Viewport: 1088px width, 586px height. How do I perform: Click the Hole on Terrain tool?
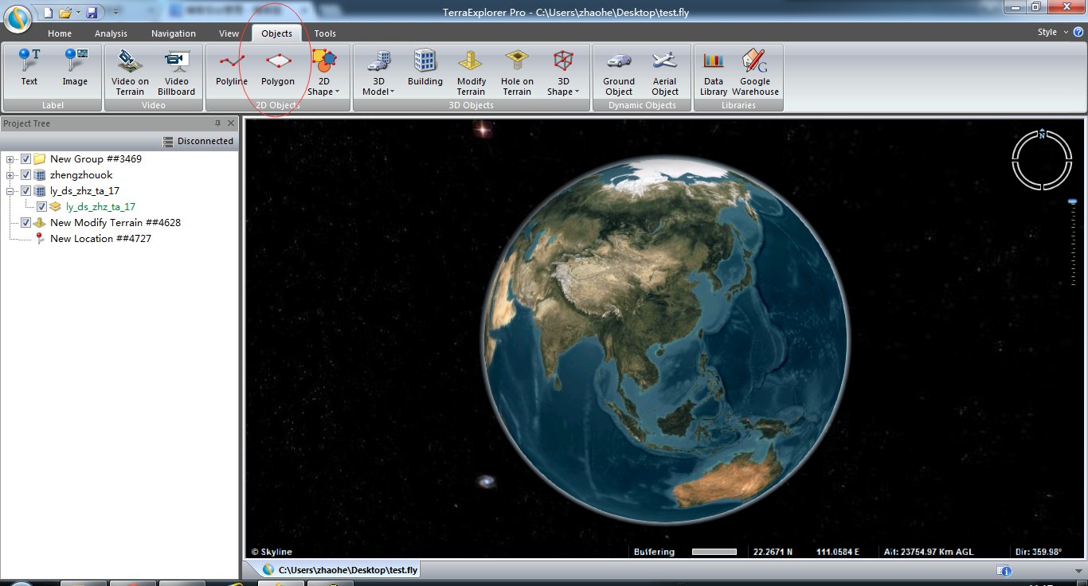(517, 72)
